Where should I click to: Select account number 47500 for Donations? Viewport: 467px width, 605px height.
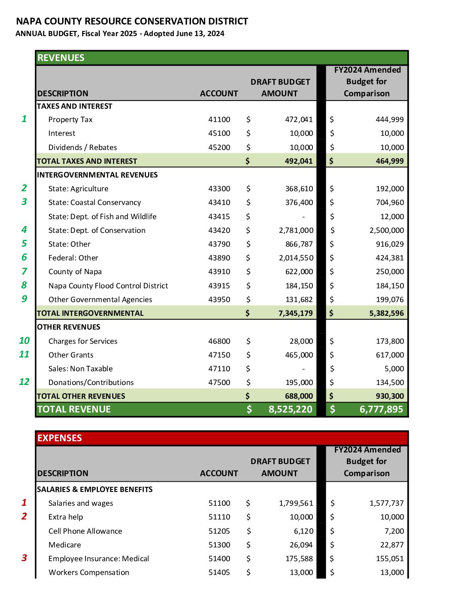pyautogui.click(x=219, y=382)
